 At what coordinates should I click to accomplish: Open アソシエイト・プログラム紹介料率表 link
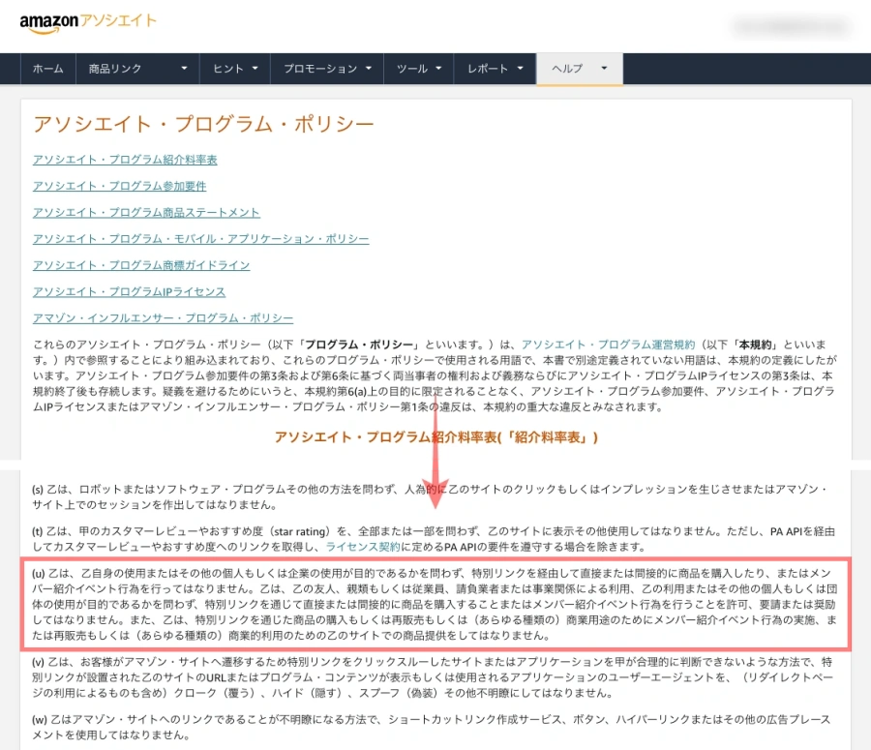pyautogui.click(x=125, y=160)
